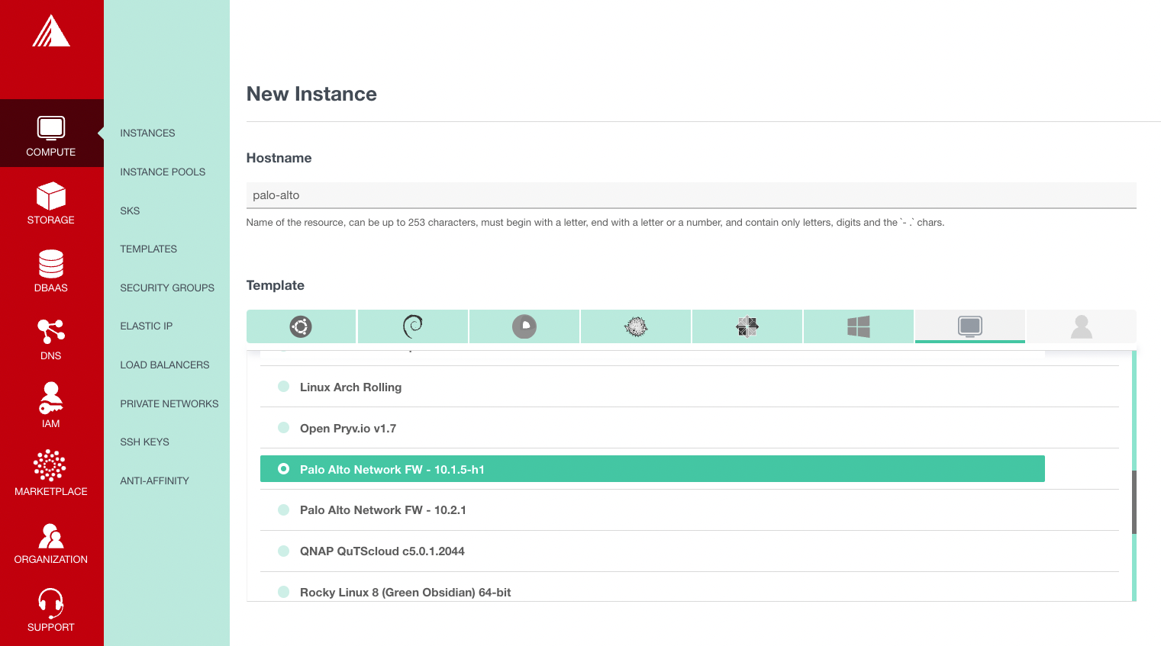Viewport: 1161px width, 646px height.
Task: Open Private Networks
Action: tap(169, 403)
